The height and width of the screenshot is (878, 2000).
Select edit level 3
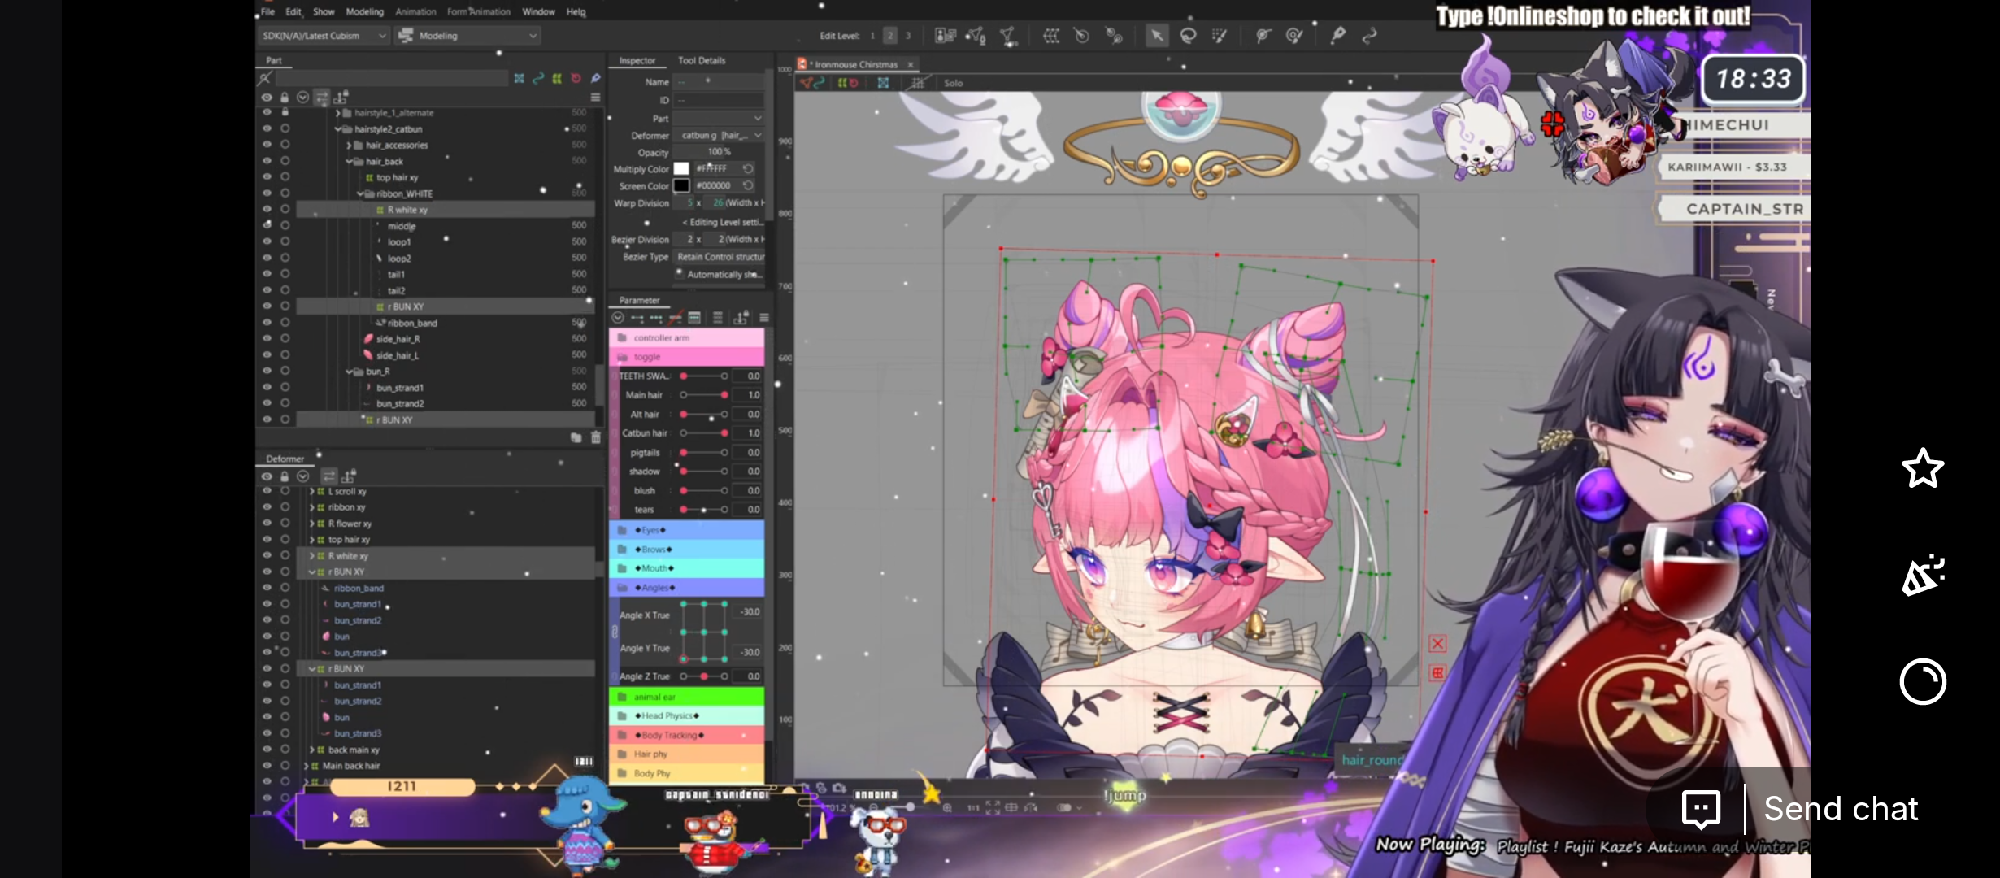908,36
